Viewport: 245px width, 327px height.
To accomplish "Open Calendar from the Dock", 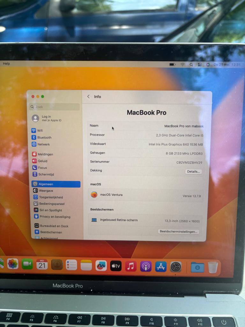I will pyautogui.click(x=42, y=265).
